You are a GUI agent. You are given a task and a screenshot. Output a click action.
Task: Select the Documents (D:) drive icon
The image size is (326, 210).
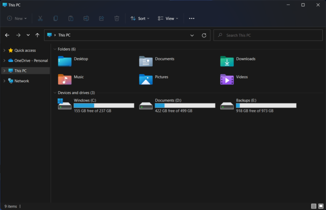(146, 106)
